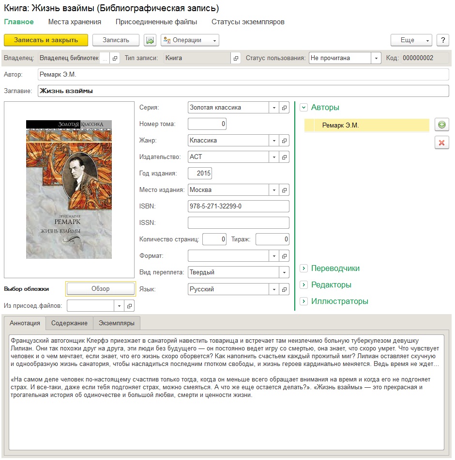Add an author with green plus
The height and width of the screenshot is (460, 455).
tap(442, 125)
